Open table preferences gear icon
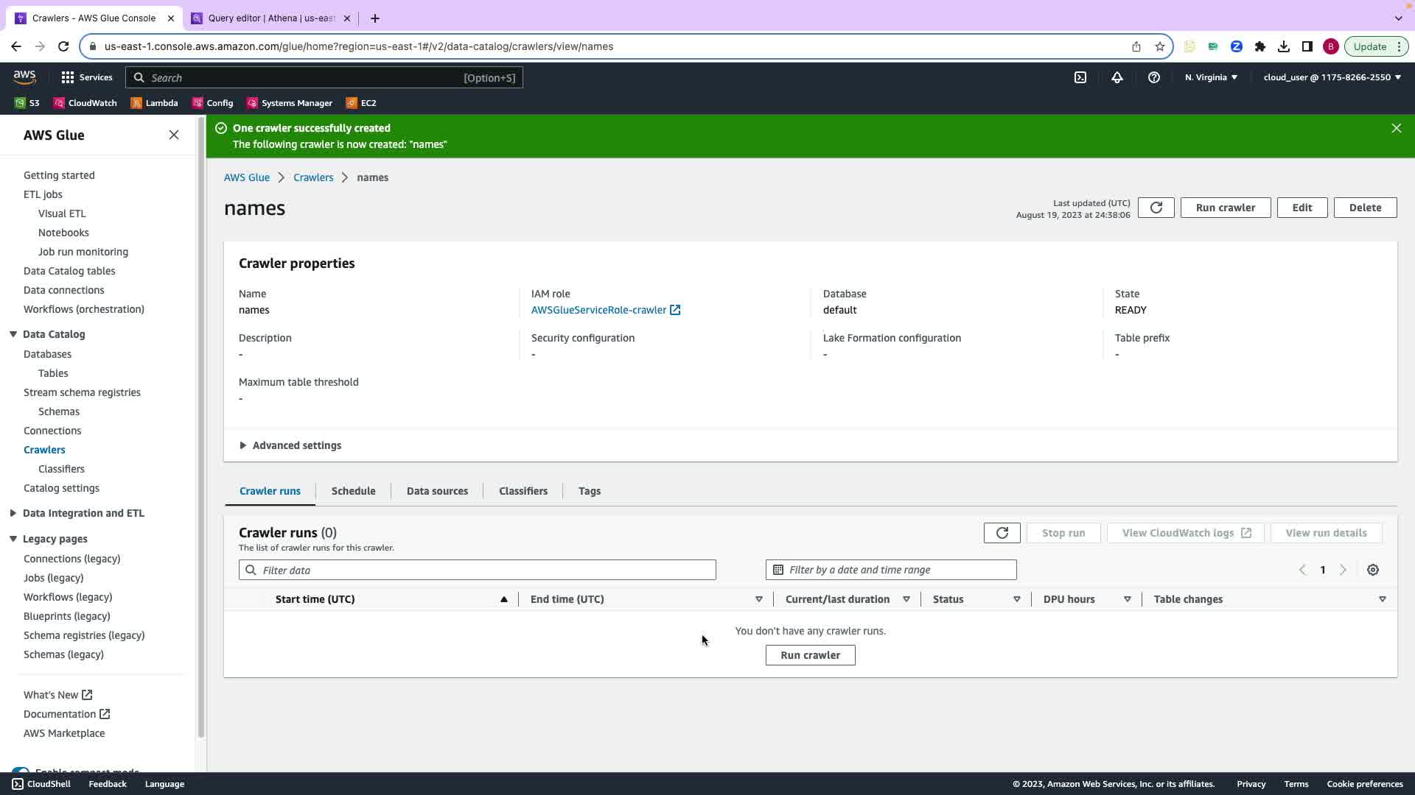Image resolution: width=1415 pixels, height=795 pixels. pyautogui.click(x=1372, y=570)
